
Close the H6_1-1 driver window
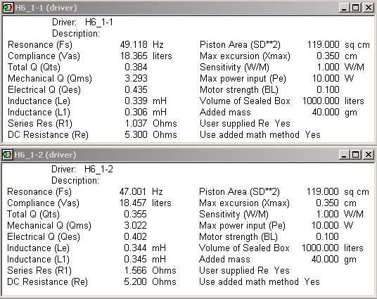[369, 8]
